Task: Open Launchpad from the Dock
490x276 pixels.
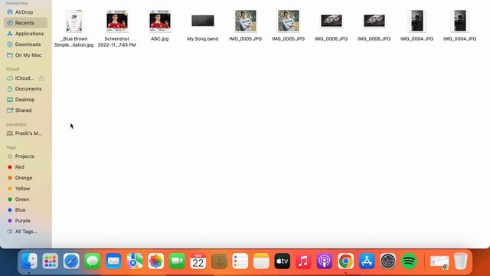Action: [51, 261]
